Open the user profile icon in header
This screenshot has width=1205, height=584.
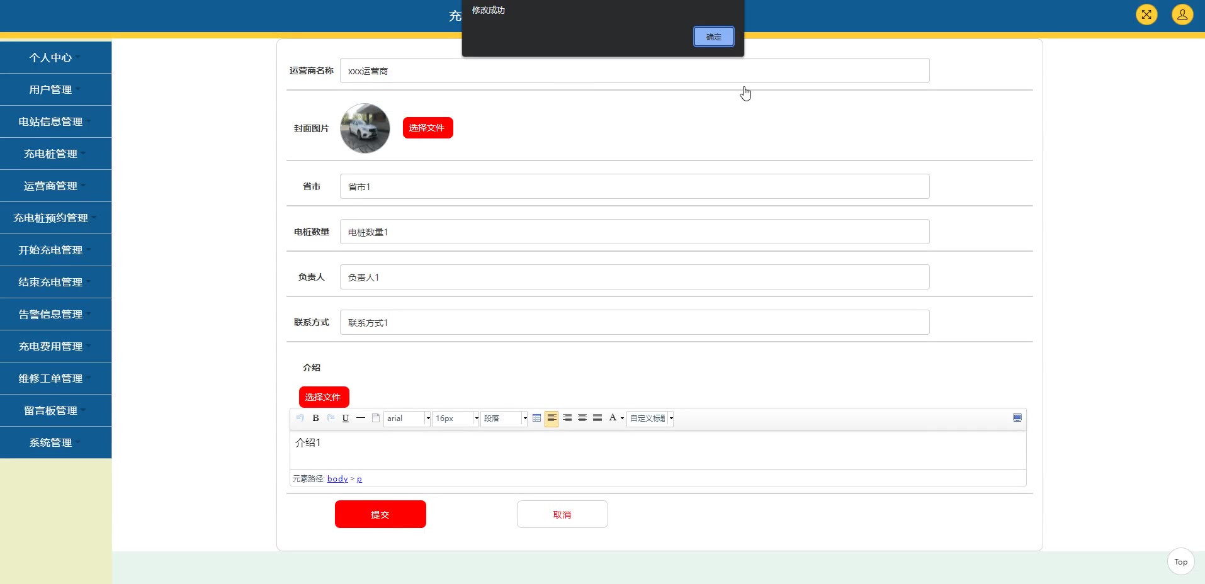pyautogui.click(x=1182, y=14)
